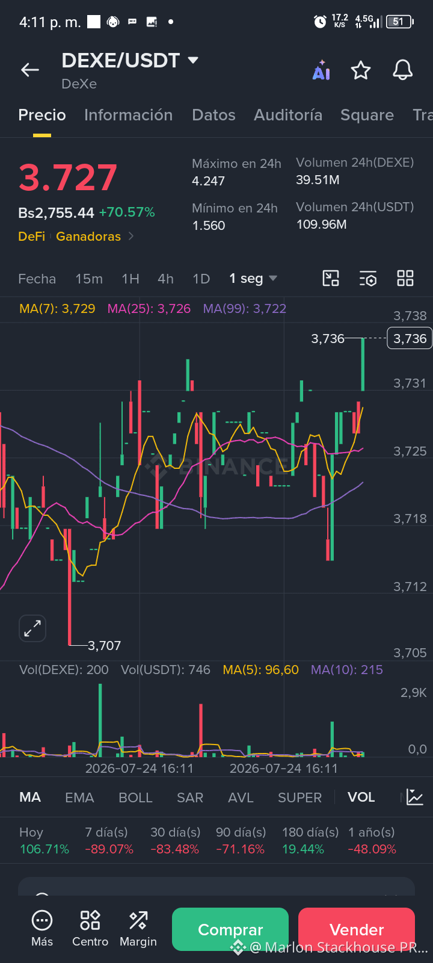Tap the +70.57% change value
Viewport: 433px width, 963px height.
pos(127,212)
